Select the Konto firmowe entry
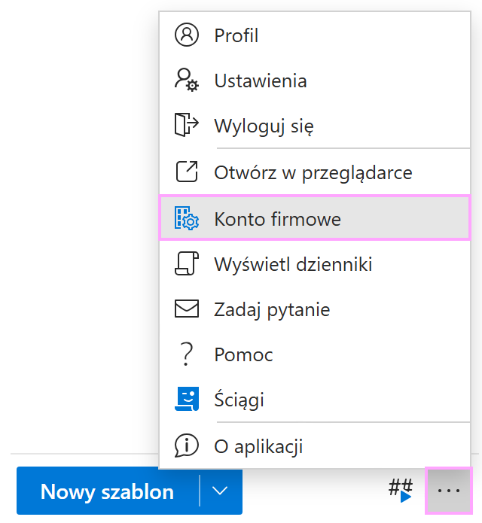The image size is (482, 523). pyautogui.click(x=315, y=218)
